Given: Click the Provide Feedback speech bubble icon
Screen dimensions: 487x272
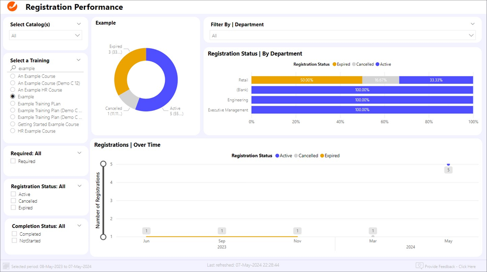Looking at the screenshot, I should [419, 266].
